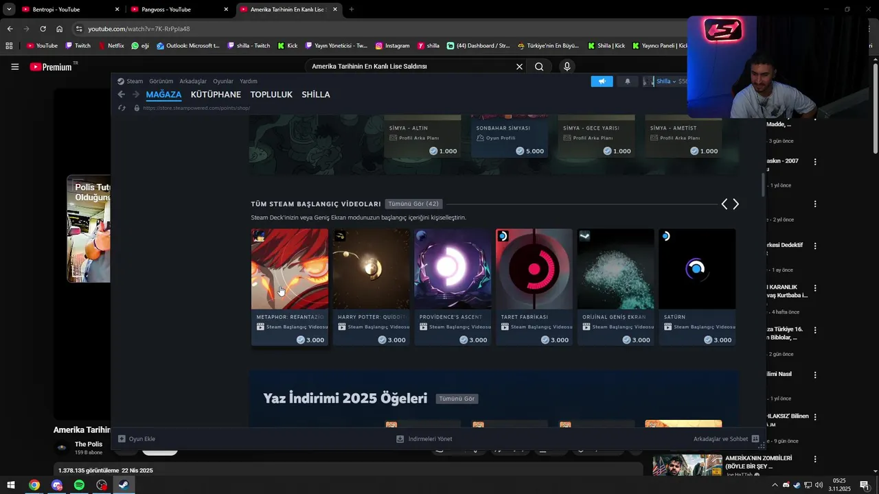Image resolution: width=879 pixels, height=494 pixels.
Task: Switch to the Bentropi - YouTube browser tab
Action: [69, 10]
